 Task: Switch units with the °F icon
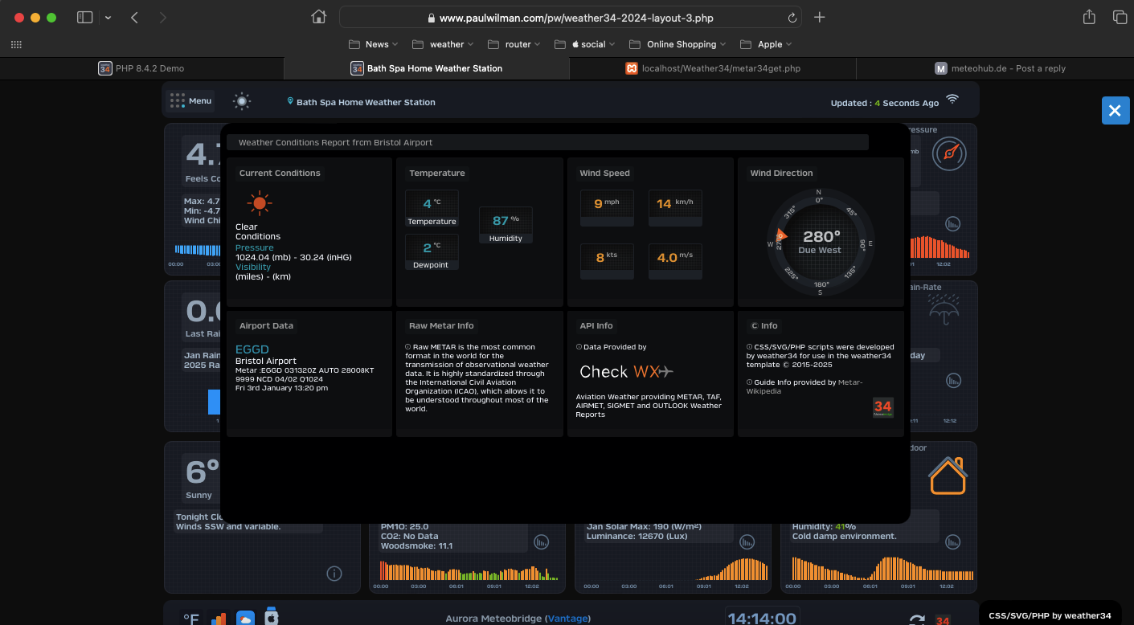pyautogui.click(x=191, y=618)
